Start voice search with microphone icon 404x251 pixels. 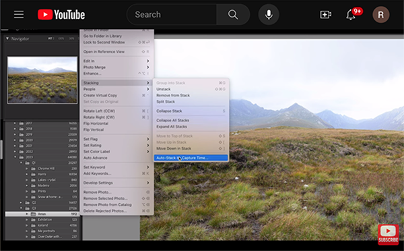click(269, 15)
